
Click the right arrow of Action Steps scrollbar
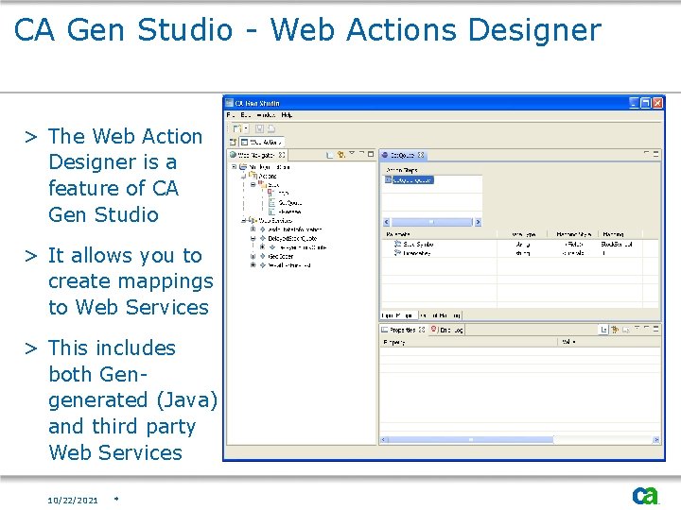[478, 222]
